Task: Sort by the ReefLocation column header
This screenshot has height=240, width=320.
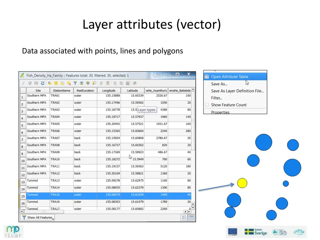Action: click(85, 90)
